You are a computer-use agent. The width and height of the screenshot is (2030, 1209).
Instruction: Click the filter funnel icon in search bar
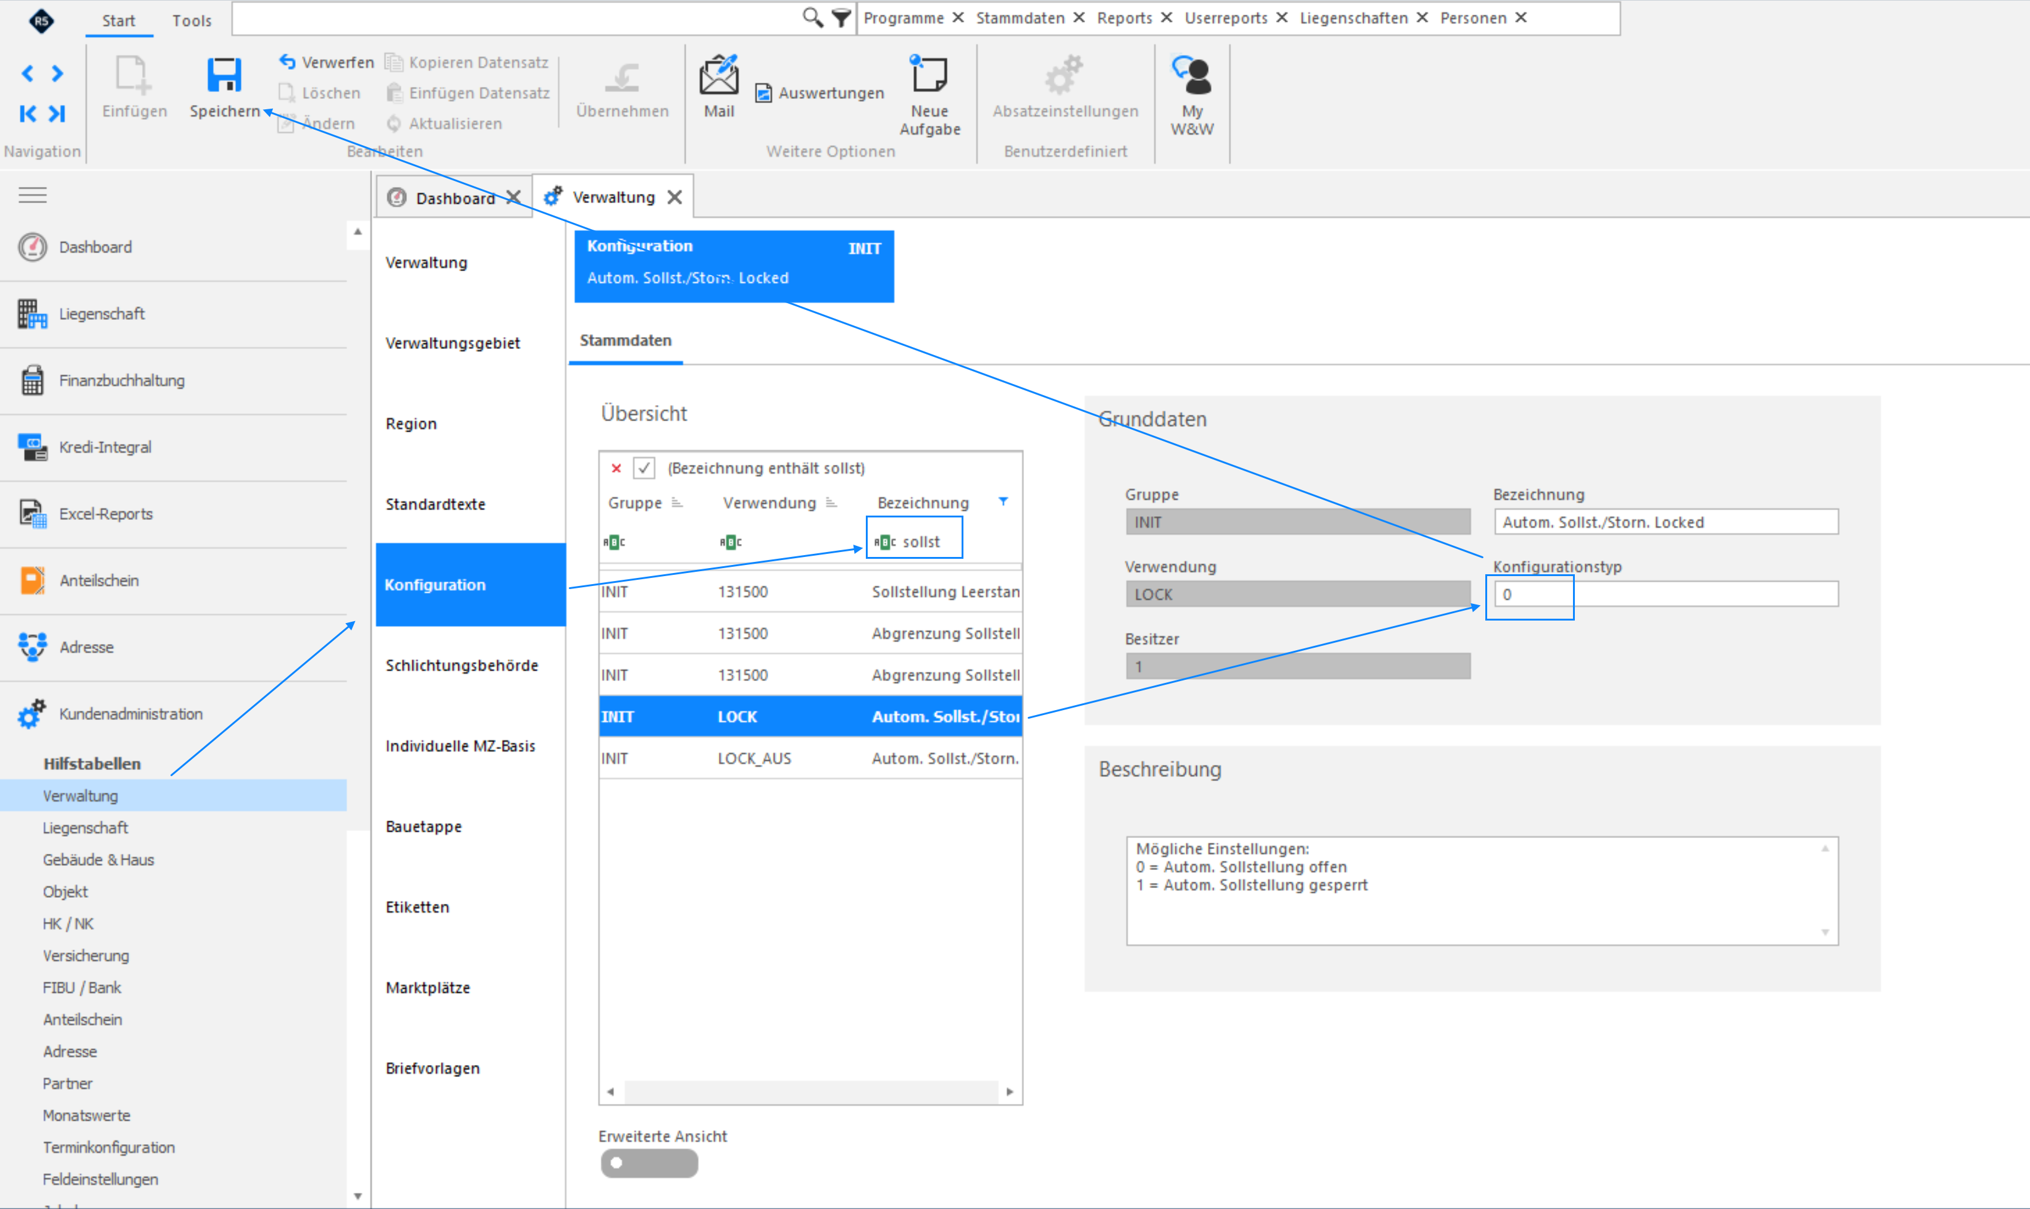pos(841,17)
